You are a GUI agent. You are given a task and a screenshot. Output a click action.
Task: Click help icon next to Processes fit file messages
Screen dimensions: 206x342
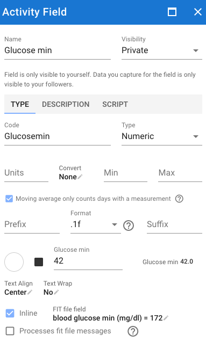[x=133, y=331]
